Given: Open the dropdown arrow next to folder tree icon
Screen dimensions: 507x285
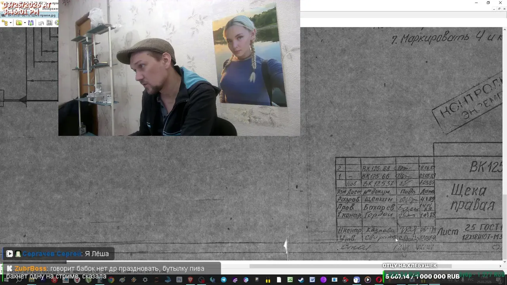Looking at the screenshot, I should [x=11, y=23].
